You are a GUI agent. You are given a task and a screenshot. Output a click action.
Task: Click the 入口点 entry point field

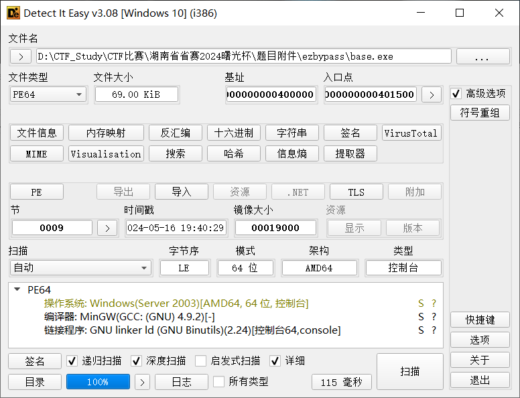[x=370, y=95]
